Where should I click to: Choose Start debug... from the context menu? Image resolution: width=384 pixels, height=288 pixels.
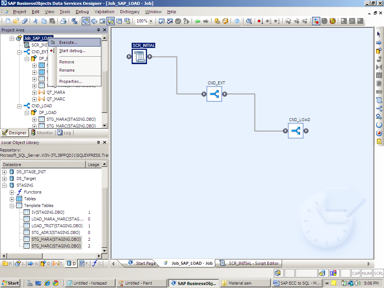click(75, 51)
